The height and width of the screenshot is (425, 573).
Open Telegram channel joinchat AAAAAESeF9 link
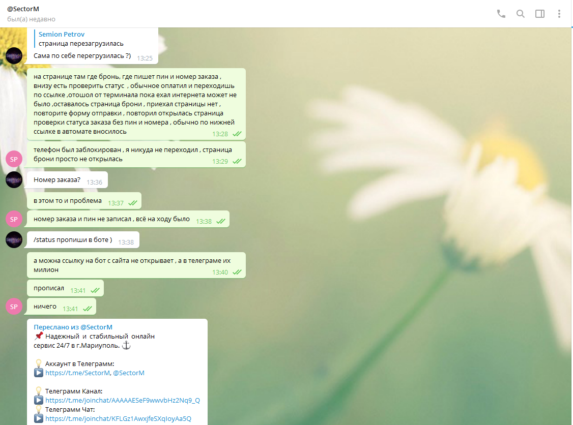pyautogui.click(x=123, y=400)
